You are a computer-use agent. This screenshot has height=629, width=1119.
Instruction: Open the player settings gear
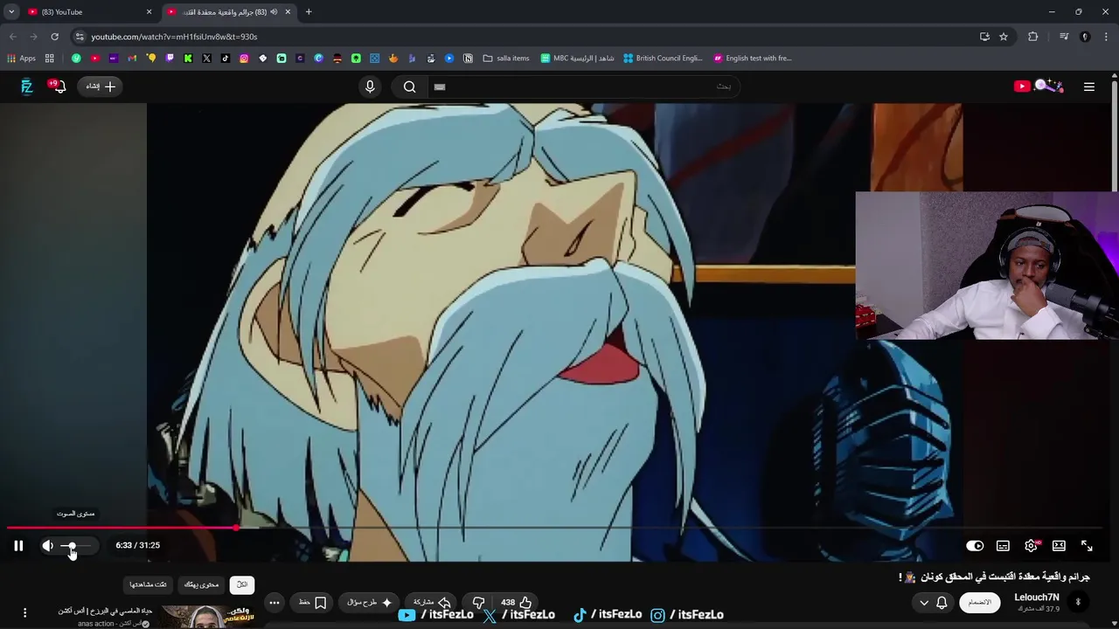[1032, 545]
